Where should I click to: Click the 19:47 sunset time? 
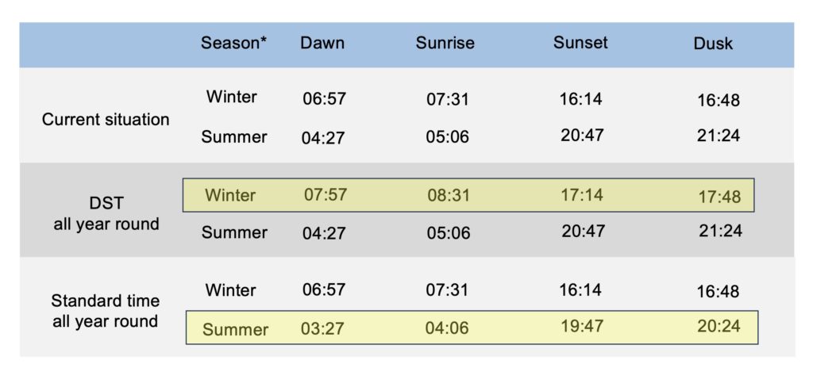pyautogui.click(x=582, y=328)
